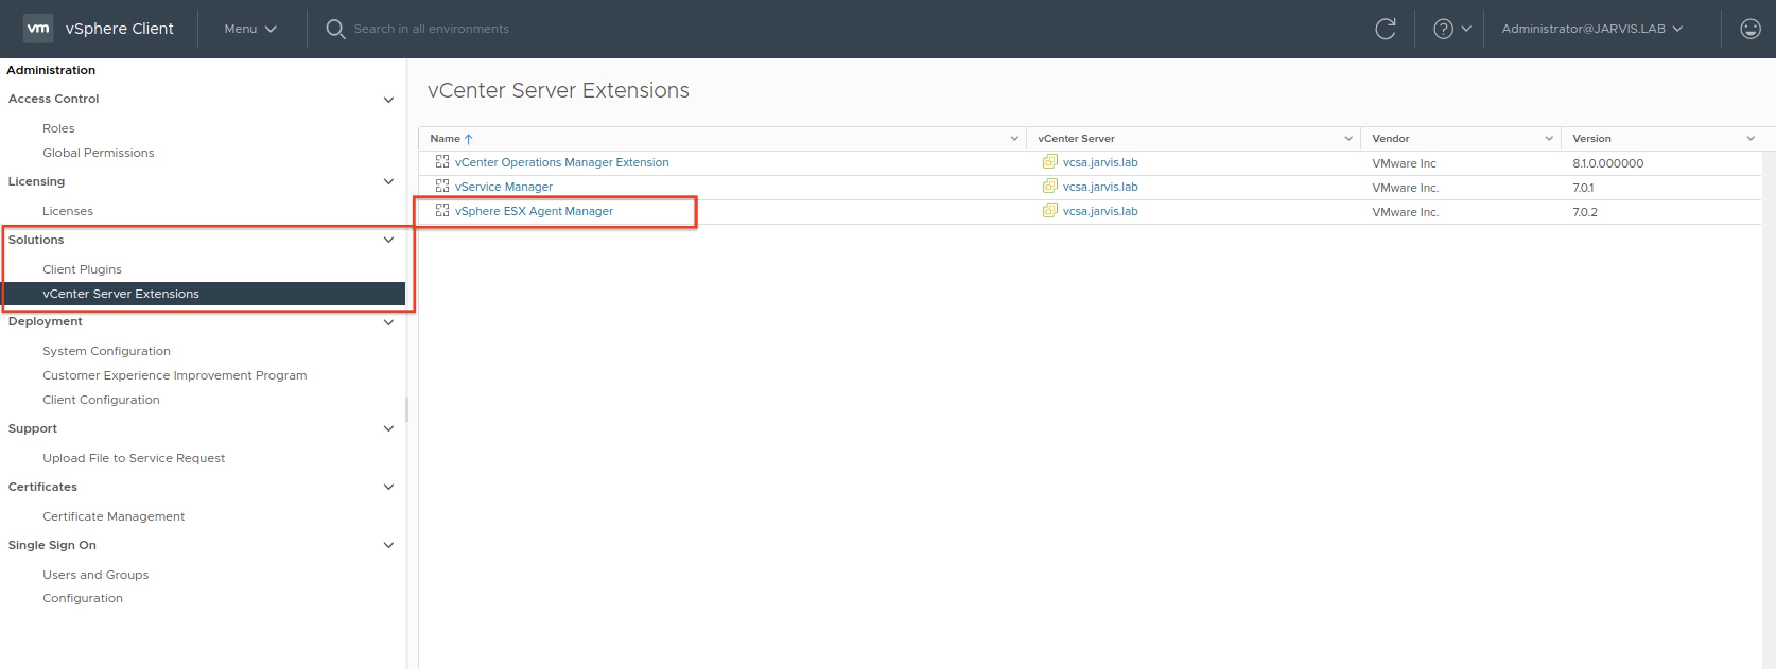Open Global Permissions
Image resolution: width=1776 pixels, height=669 pixels.
coord(99,152)
